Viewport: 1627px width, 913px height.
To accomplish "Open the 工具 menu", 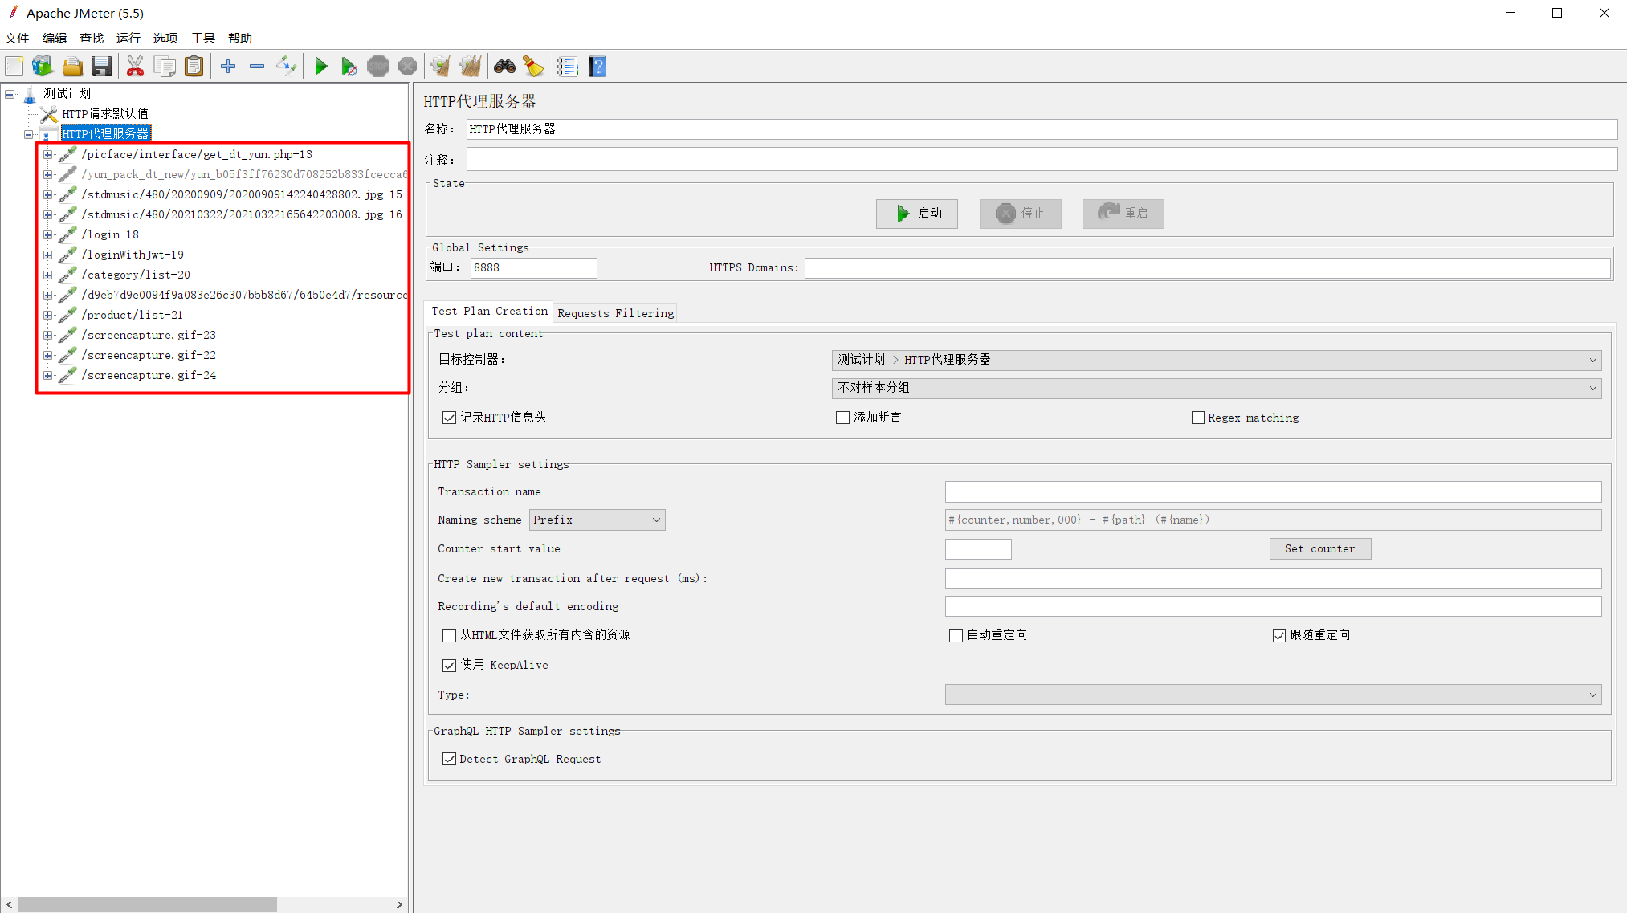I will (x=203, y=38).
